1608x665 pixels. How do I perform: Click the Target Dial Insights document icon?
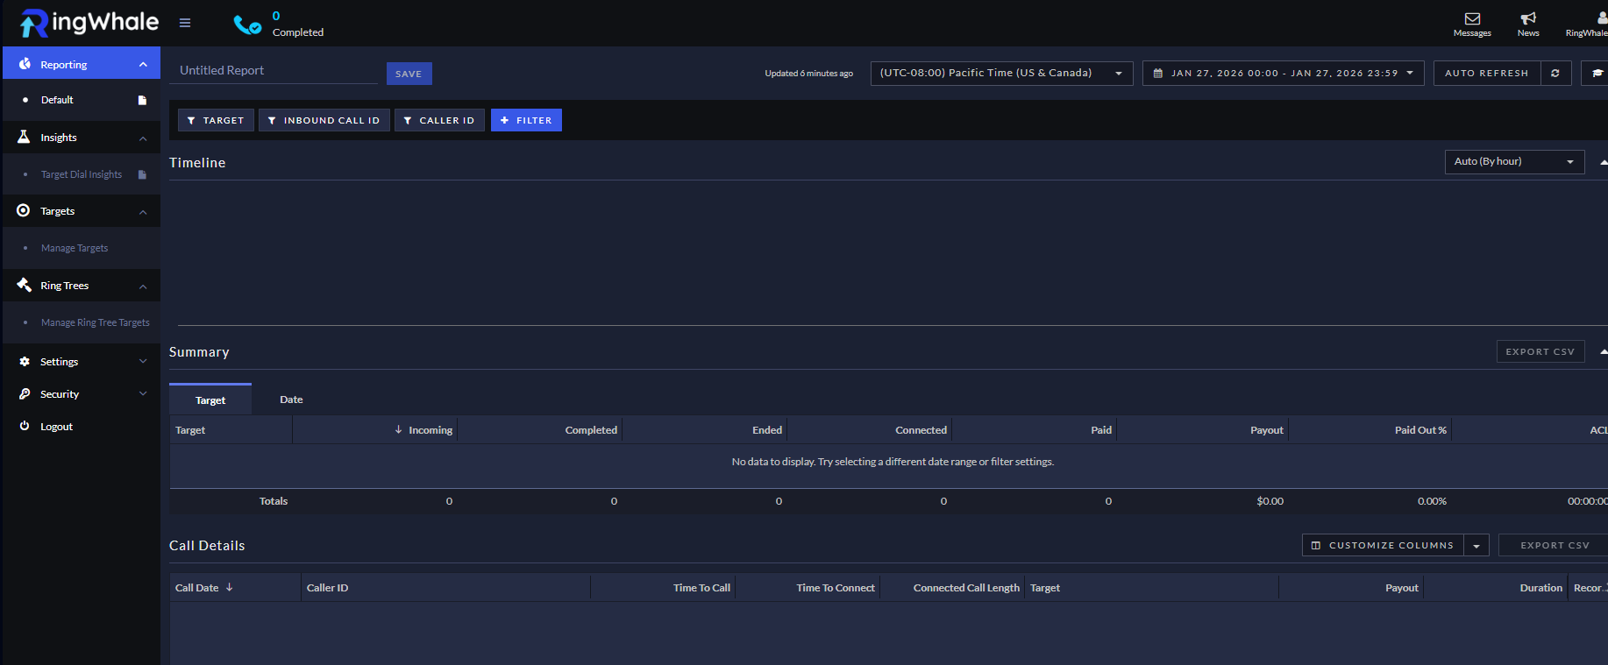pos(142,175)
